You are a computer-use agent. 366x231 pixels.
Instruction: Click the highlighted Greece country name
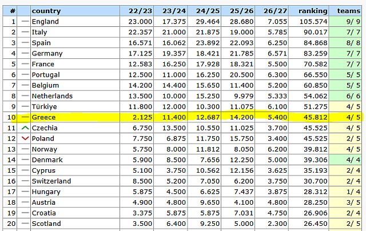click(43, 117)
